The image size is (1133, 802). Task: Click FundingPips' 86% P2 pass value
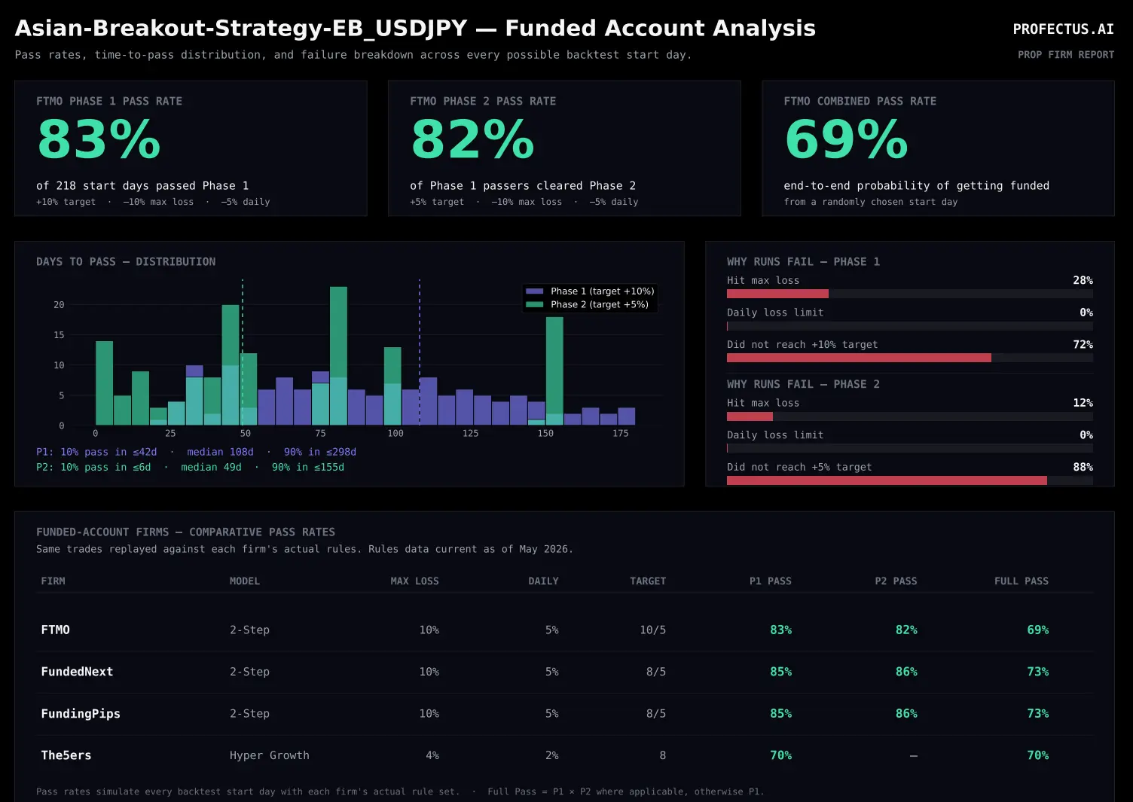click(906, 714)
